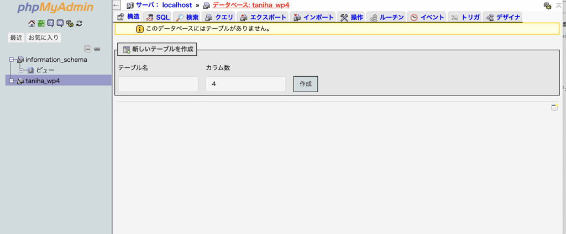Open page settings gear icon at top right

tap(548, 5)
